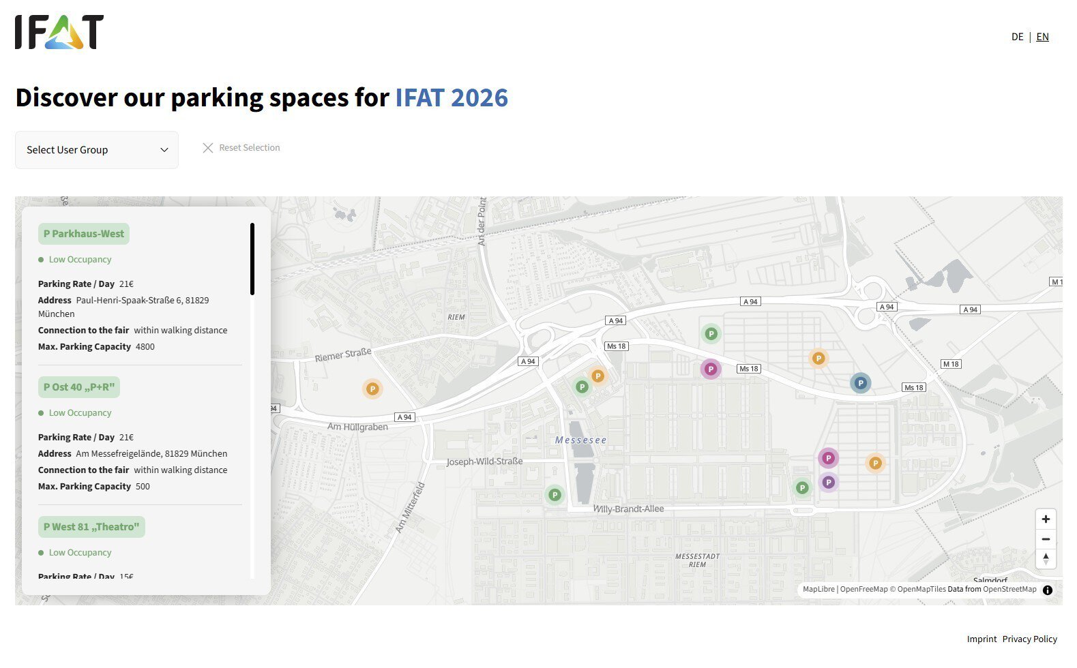Switch language to EN
Viewport: 1077px width, 668px height.
(1042, 37)
